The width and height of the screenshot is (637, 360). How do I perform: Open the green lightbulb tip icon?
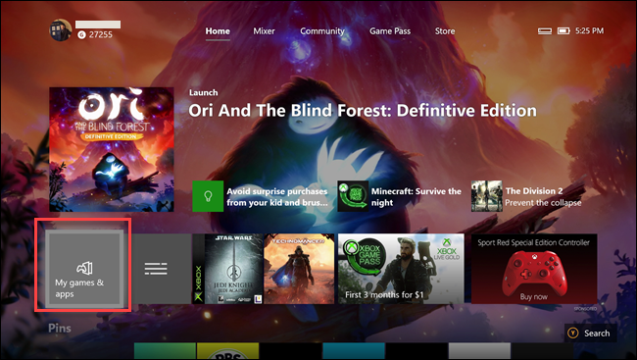point(208,196)
